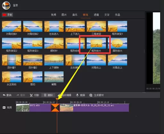164x134 pixels.
Task: Click the user avatar logo icon
Action: click(6, 5)
